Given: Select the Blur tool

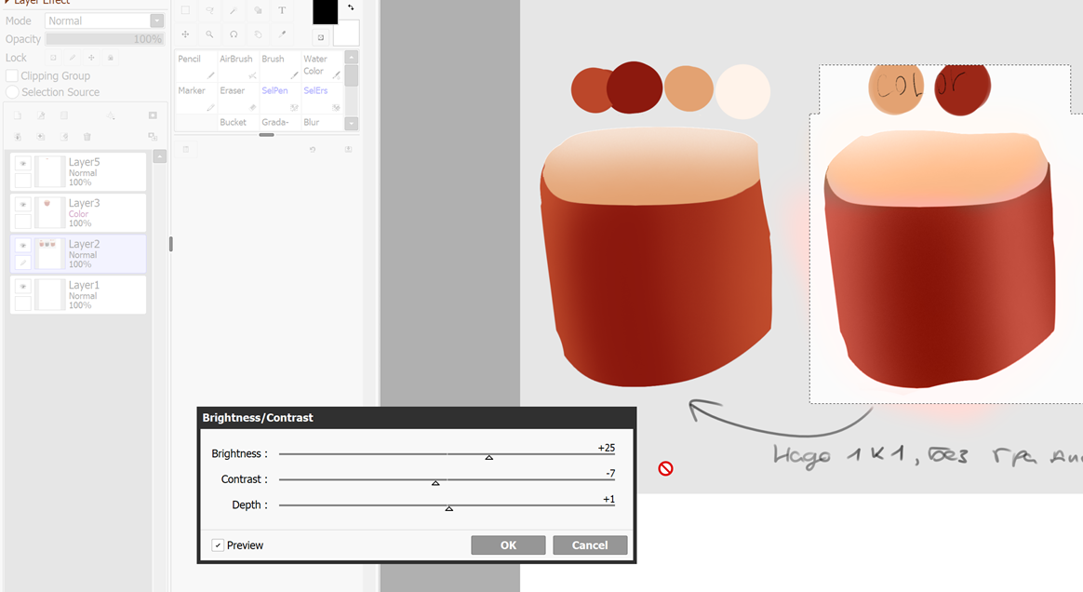Looking at the screenshot, I should [322, 122].
